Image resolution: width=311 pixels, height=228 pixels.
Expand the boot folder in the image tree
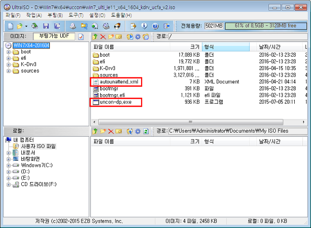pyautogui.click(x=8, y=52)
